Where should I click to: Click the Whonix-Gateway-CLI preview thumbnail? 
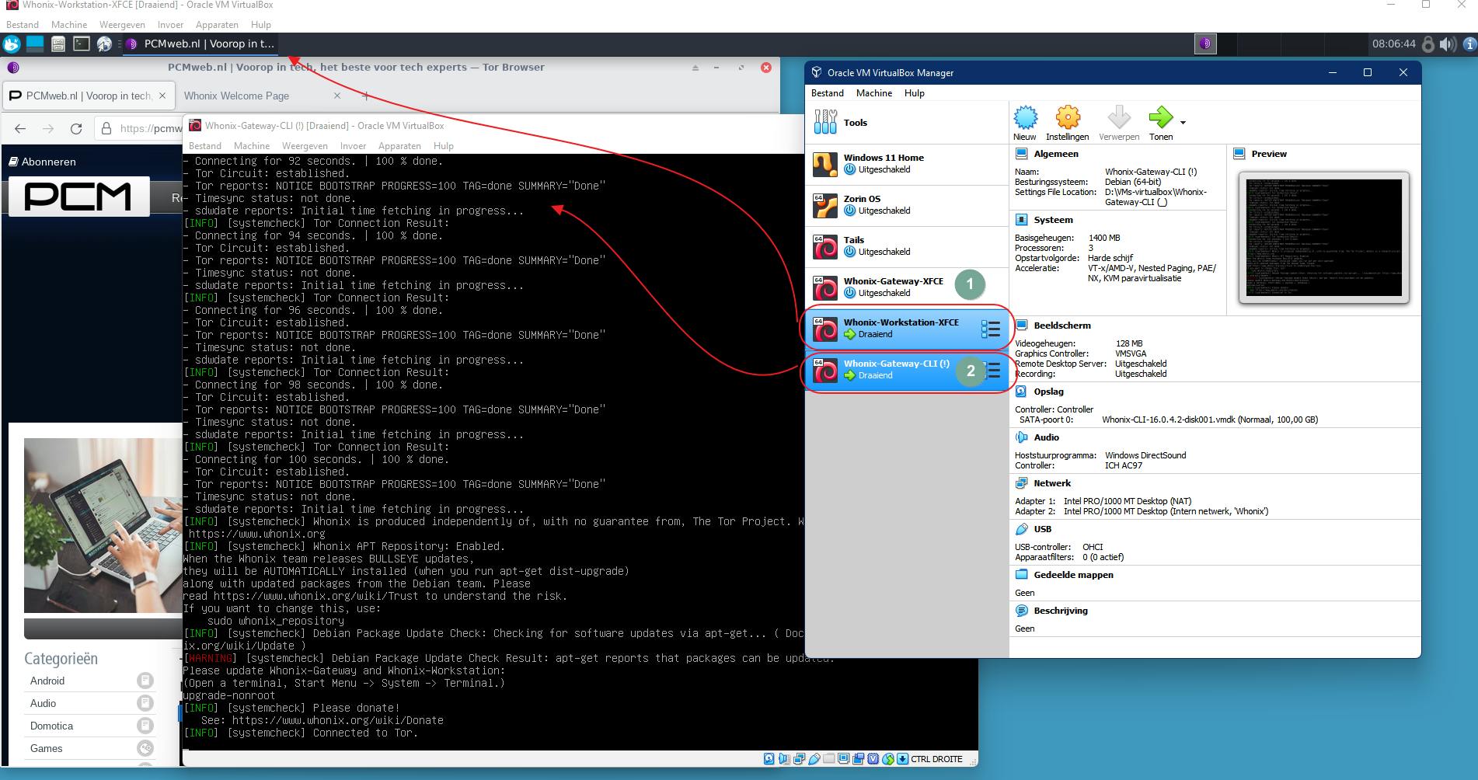[x=1323, y=237]
